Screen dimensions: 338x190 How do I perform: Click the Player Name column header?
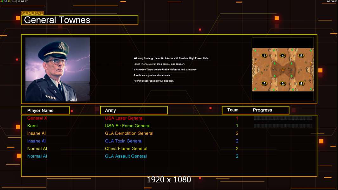45,110
